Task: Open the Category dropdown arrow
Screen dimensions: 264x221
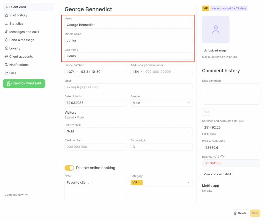Action: [x=189, y=183]
